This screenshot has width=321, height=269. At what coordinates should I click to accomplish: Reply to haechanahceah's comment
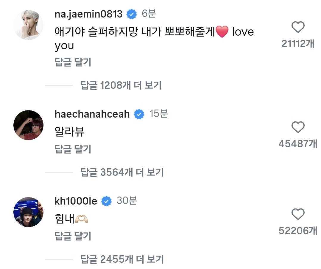point(73,149)
